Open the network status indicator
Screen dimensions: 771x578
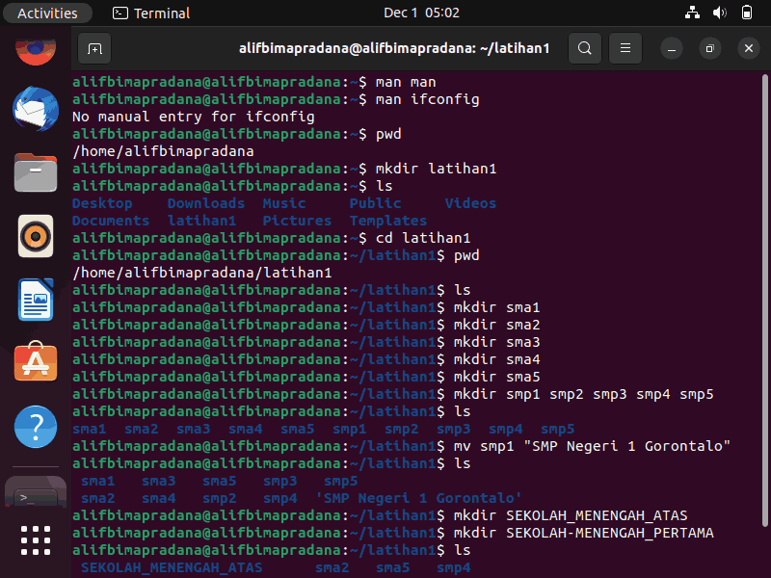692,13
